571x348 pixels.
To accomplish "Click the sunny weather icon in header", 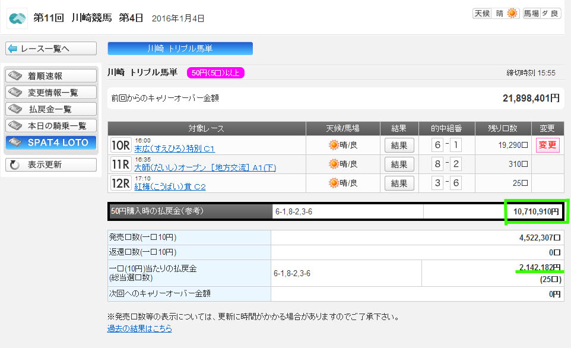I will (x=512, y=13).
